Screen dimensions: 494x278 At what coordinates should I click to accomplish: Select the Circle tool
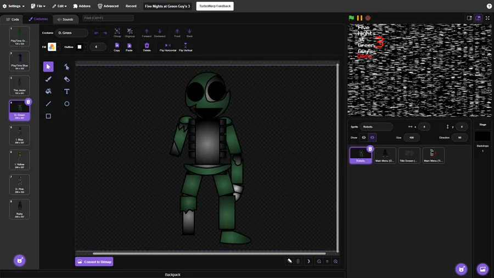[66, 104]
